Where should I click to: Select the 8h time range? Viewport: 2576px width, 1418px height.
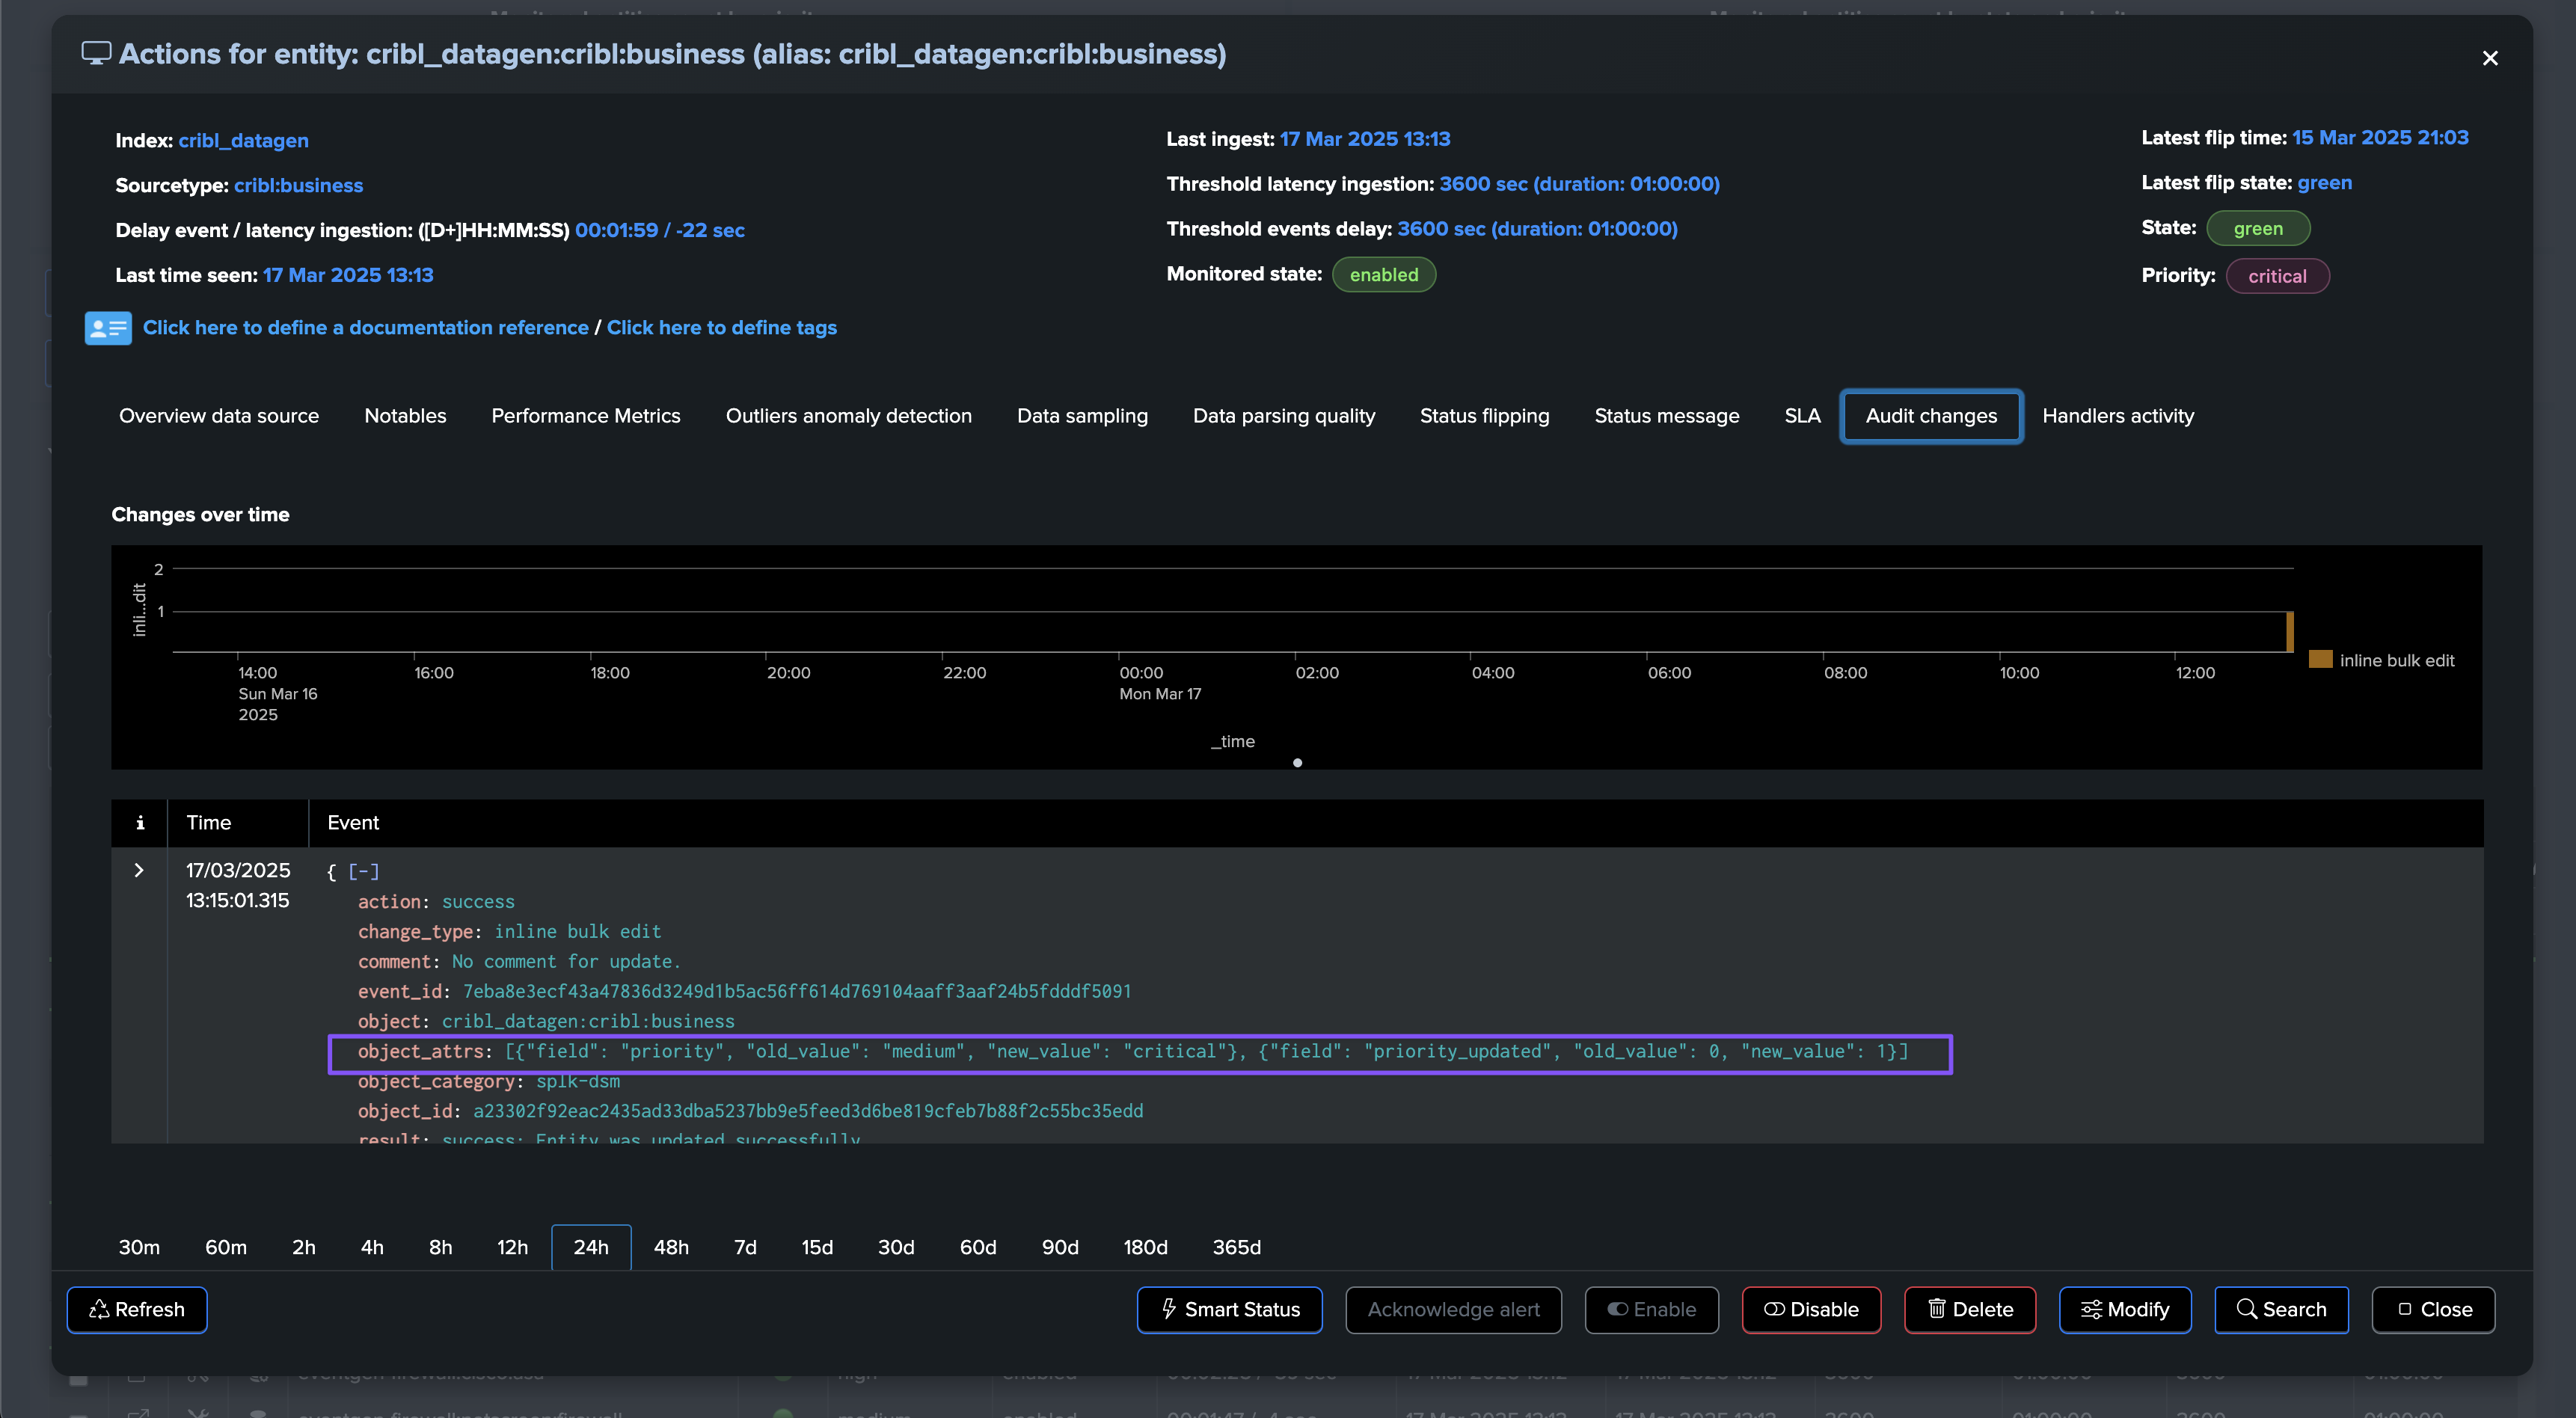coord(441,1247)
